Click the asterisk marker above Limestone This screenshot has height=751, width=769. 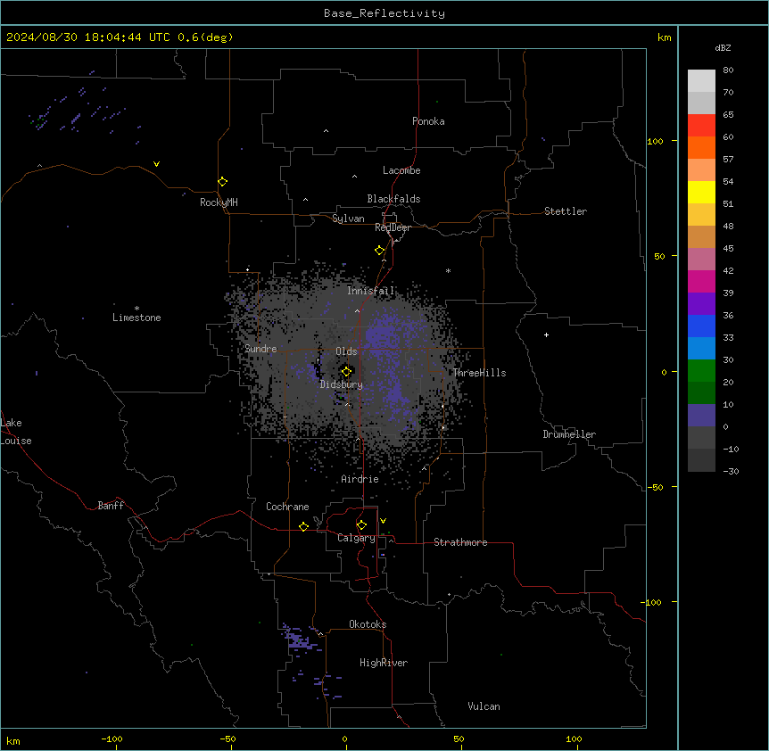[136, 309]
